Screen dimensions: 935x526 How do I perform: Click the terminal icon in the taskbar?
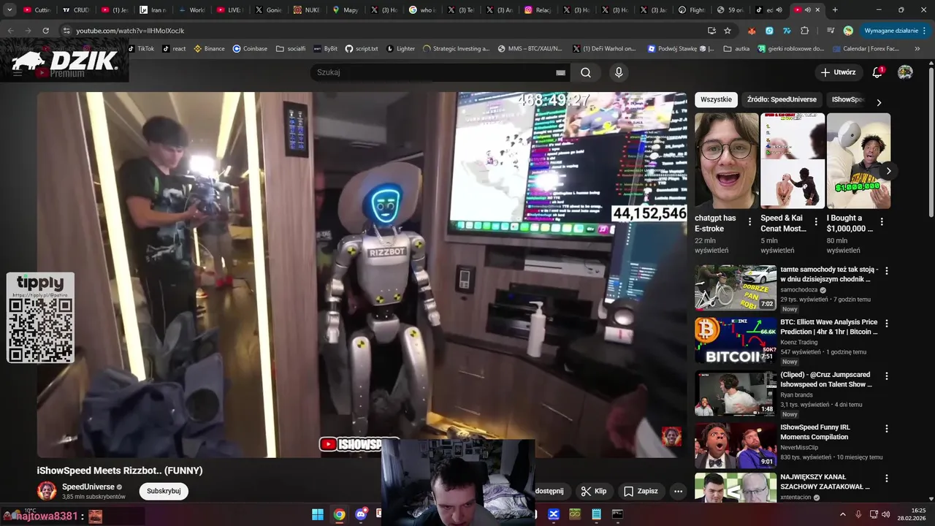[617, 514]
